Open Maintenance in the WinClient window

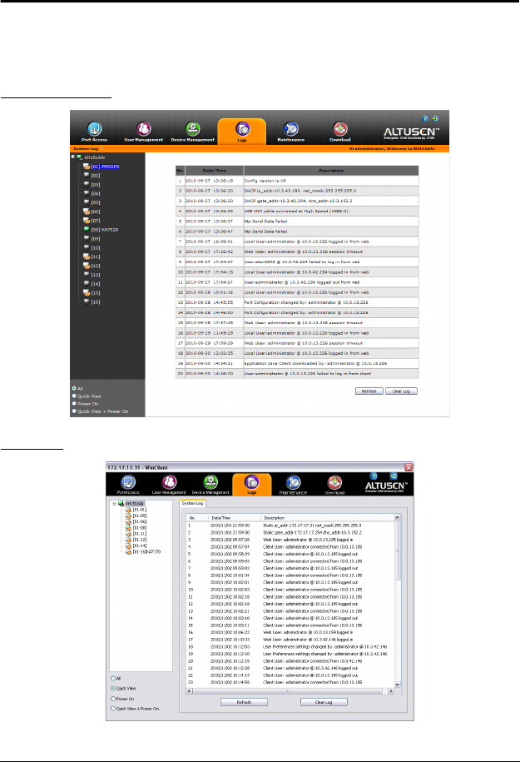(x=293, y=485)
